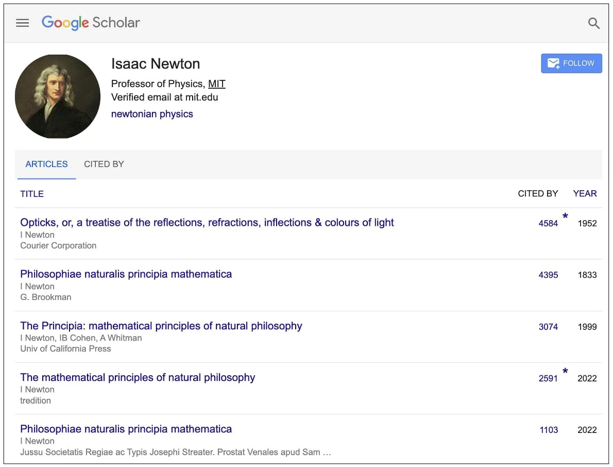Switch to the Cited By tab
Image resolution: width=613 pixels, height=467 pixels.
pos(104,164)
